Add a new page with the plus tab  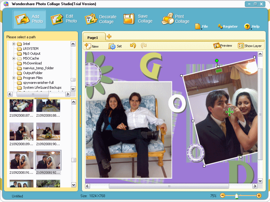point(108,36)
